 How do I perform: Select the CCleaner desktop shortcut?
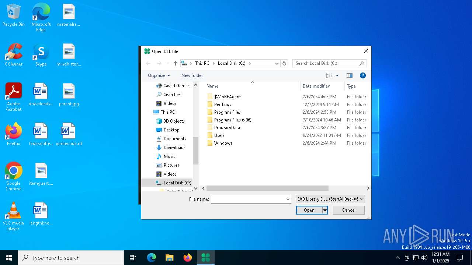[x=14, y=55]
